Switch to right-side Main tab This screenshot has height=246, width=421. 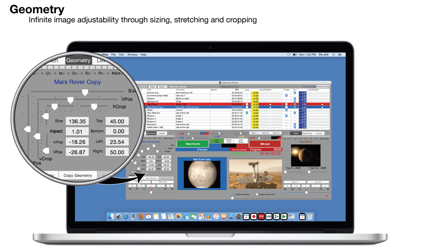point(296,133)
